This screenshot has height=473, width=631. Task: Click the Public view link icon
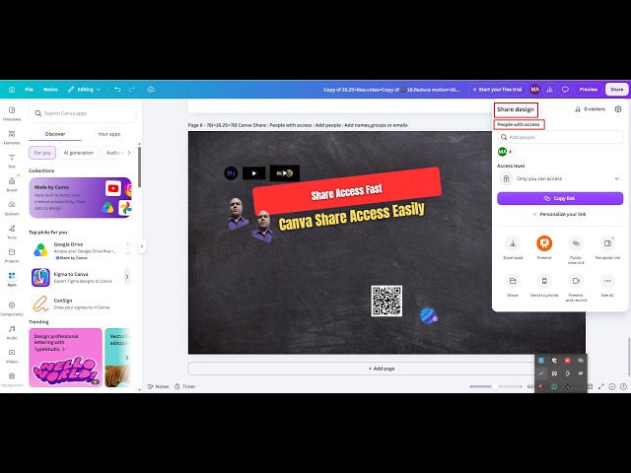(576, 243)
